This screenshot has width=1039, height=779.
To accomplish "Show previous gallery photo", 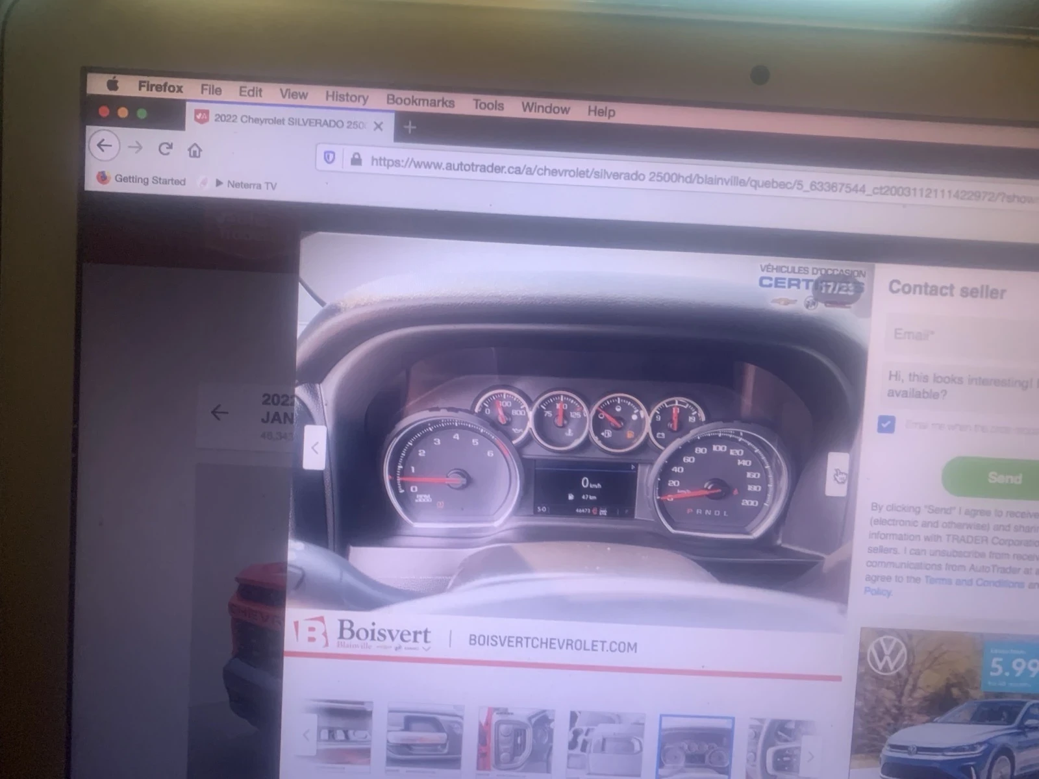I will click(x=315, y=447).
